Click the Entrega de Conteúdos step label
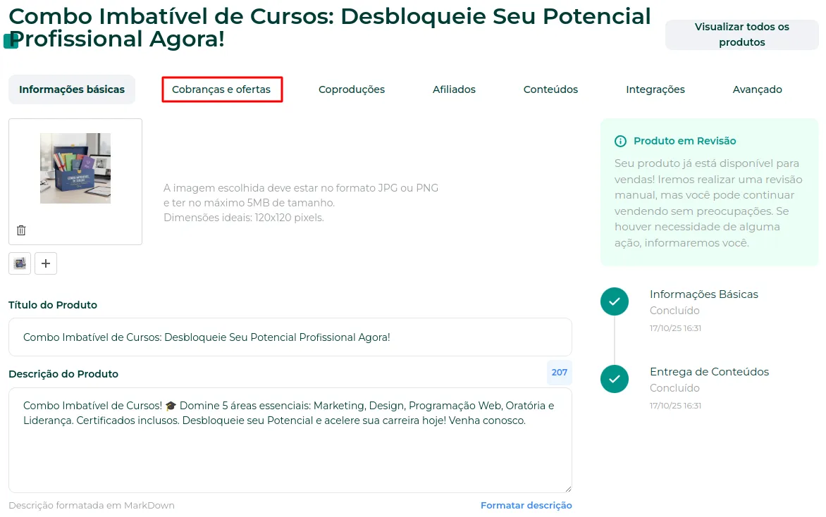The height and width of the screenshot is (517, 826). (x=709, y=372)
